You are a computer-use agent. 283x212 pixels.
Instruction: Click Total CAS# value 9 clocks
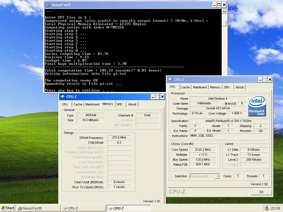coord(119,182)
